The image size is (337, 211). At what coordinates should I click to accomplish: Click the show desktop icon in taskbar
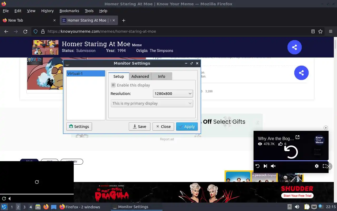[x=54, y=207]
